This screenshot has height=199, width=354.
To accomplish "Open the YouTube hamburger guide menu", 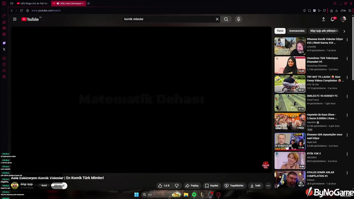I will point(15,19).
